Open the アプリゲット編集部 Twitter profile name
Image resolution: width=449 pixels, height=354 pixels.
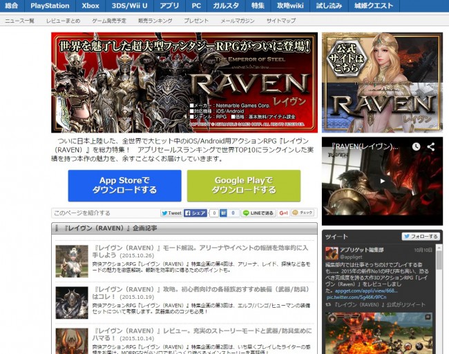(x=362, y=250)
